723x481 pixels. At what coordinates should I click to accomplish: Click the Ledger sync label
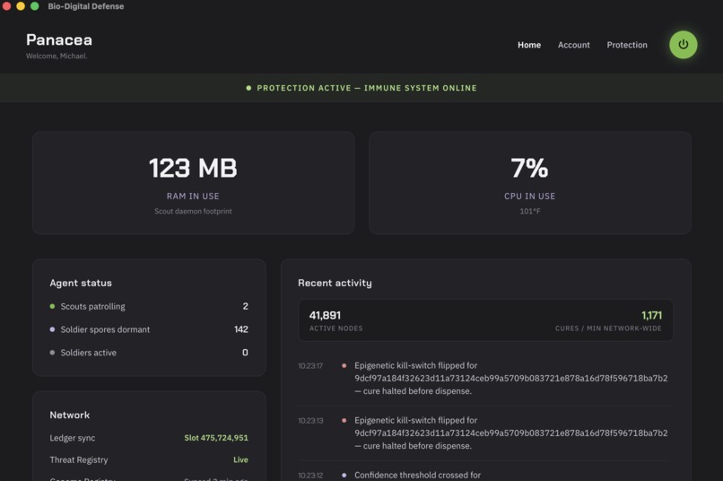[73, 438]
